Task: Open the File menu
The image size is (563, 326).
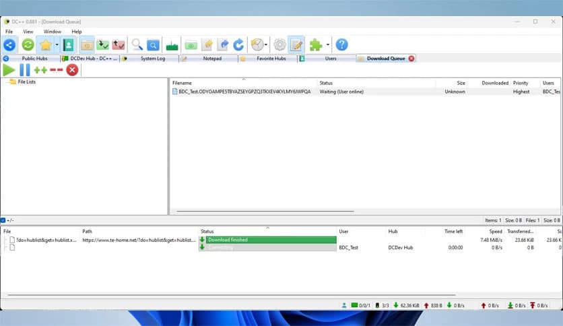Action: tap(9, 32)
